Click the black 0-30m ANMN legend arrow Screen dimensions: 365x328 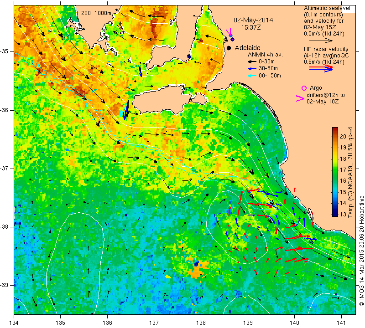point(252,62)
